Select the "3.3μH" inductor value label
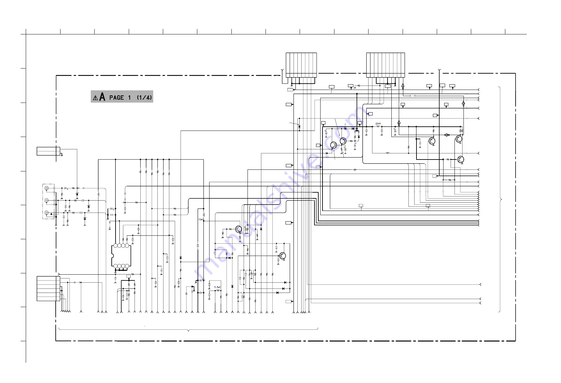Screen dimensions: 561x383 [x=217, y=287]
